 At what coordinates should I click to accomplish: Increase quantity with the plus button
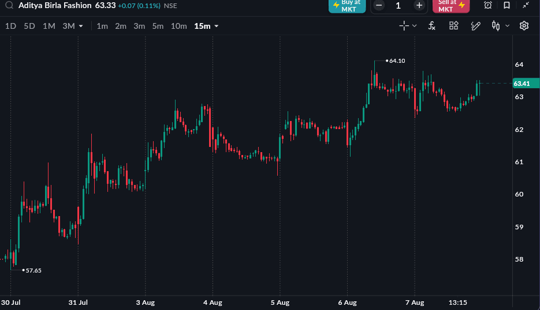tap(419, 6)
